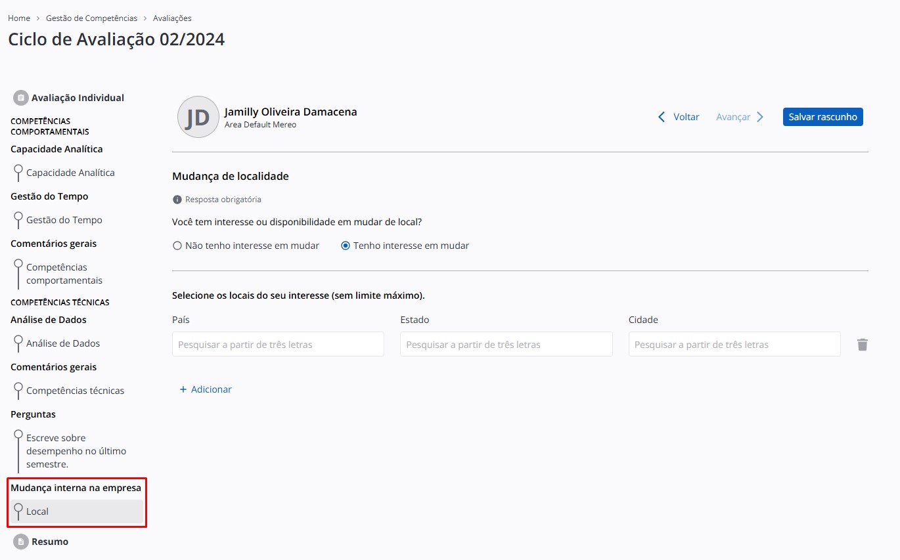The image size is (900, 560).
Task: Navigate to Avaliações breadcrumb
Action: [172, 18]
